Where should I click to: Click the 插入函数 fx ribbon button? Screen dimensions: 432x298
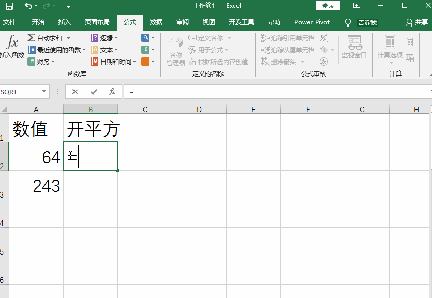tap(11, 47)
